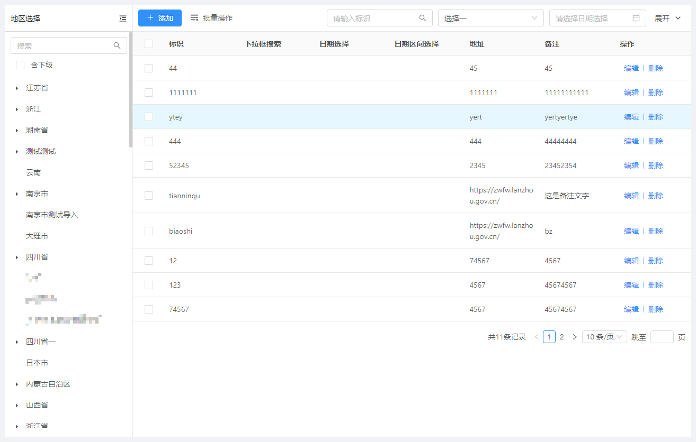Click the magnifier icon in the 请输入标识 field
Screen dimensions: 696x442
click(423, 18)
